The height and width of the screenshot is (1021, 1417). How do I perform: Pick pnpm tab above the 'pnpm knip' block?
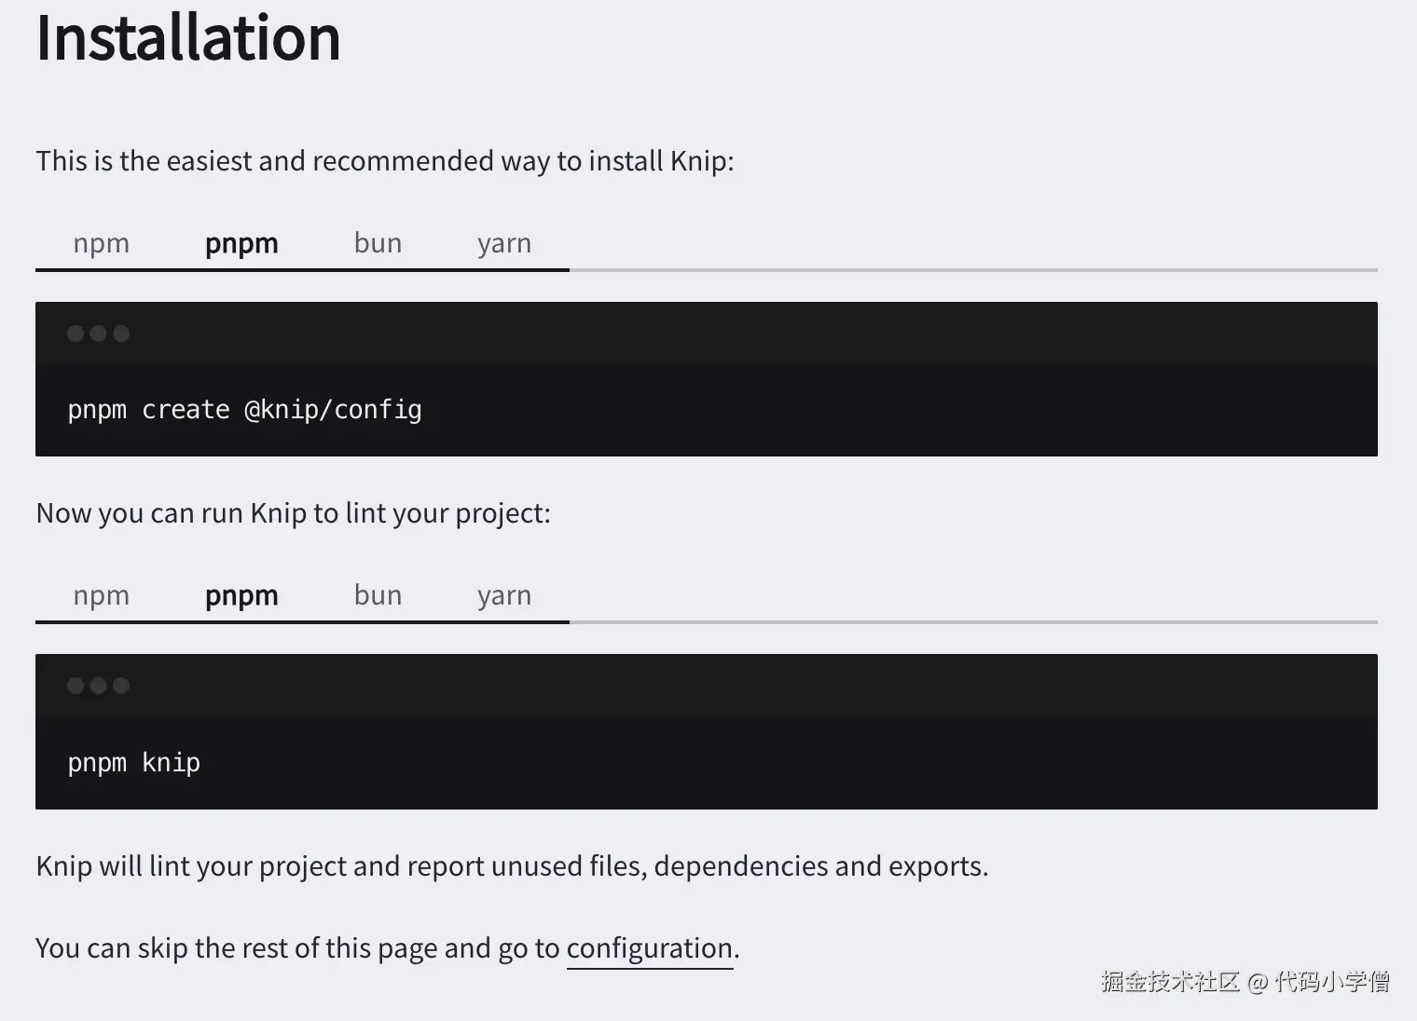(x=241, y=595)
